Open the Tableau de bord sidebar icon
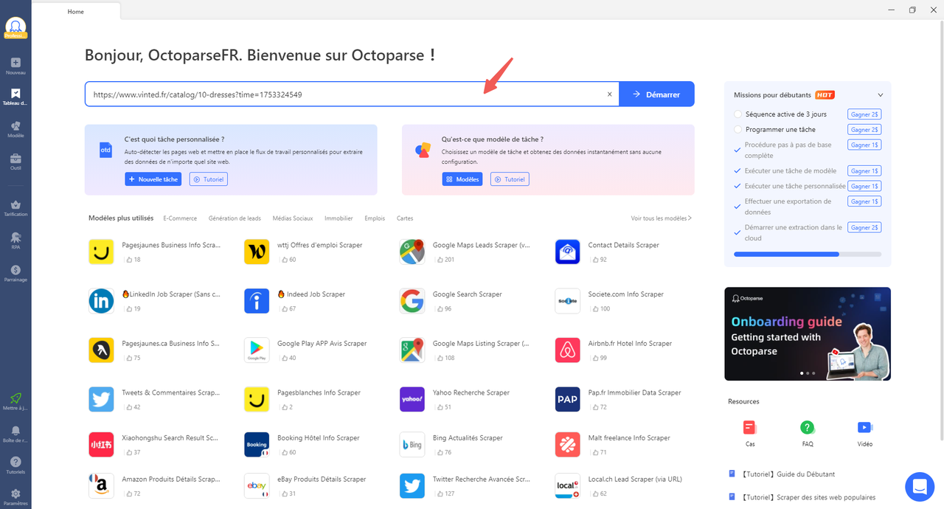Screen dimensions: 944x509 tap(15, 94)
